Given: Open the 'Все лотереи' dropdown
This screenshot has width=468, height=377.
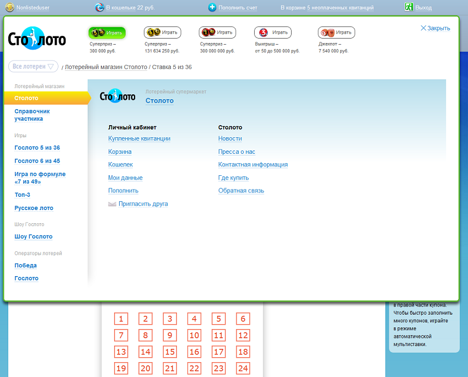Looking at the screenshot, I should [x=33, y=67].
